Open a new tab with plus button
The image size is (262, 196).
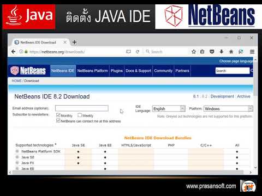[74, 42]
